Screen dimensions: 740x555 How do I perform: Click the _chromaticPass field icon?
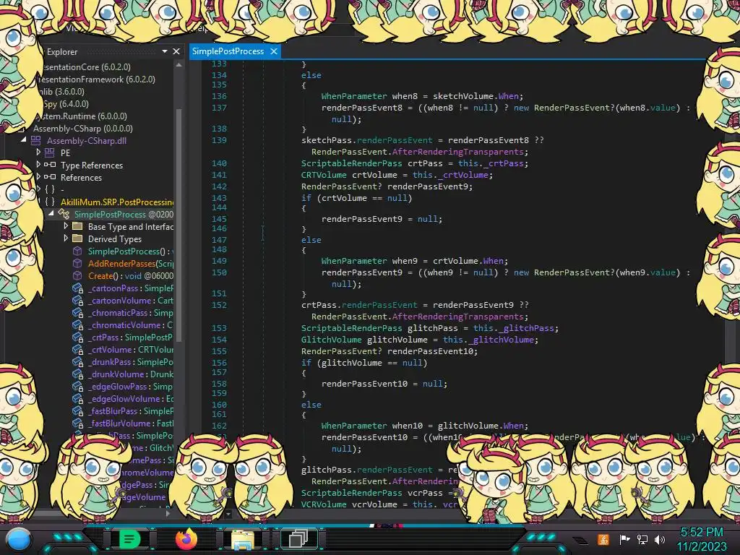[x=78, y=313]
